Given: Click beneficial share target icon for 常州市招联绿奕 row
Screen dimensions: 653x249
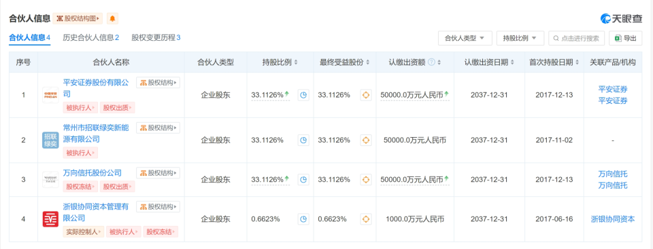Looking at the screenshot, I should tap(366, 140).
